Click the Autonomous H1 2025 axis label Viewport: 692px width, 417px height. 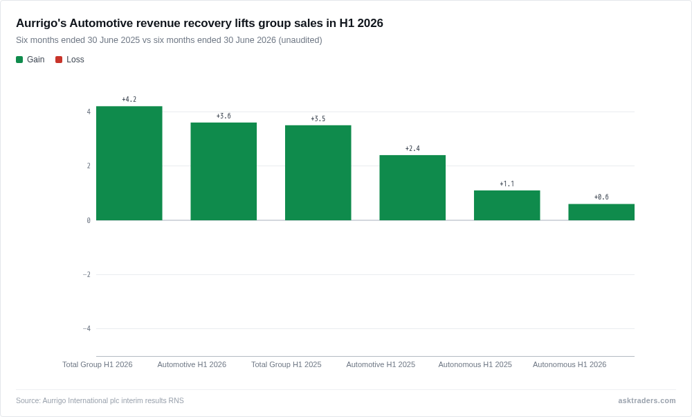475,364
